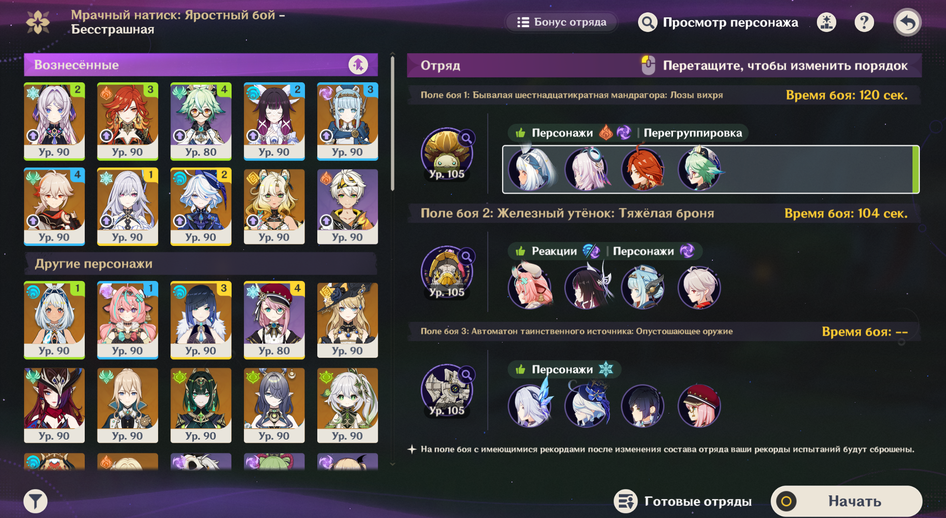Open Готовые отряды presets
Image resolution: width=946 pixels, height=518 pixels.
point(683,502)
